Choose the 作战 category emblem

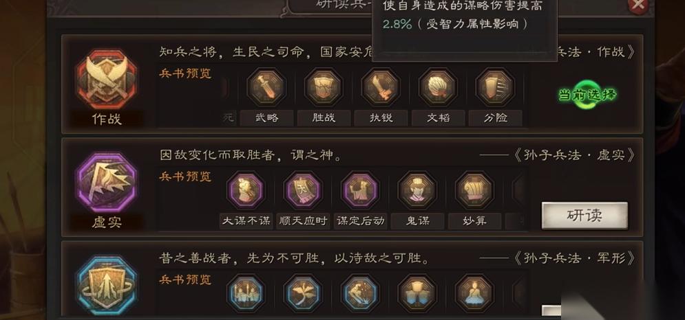[x=107, y=80]
